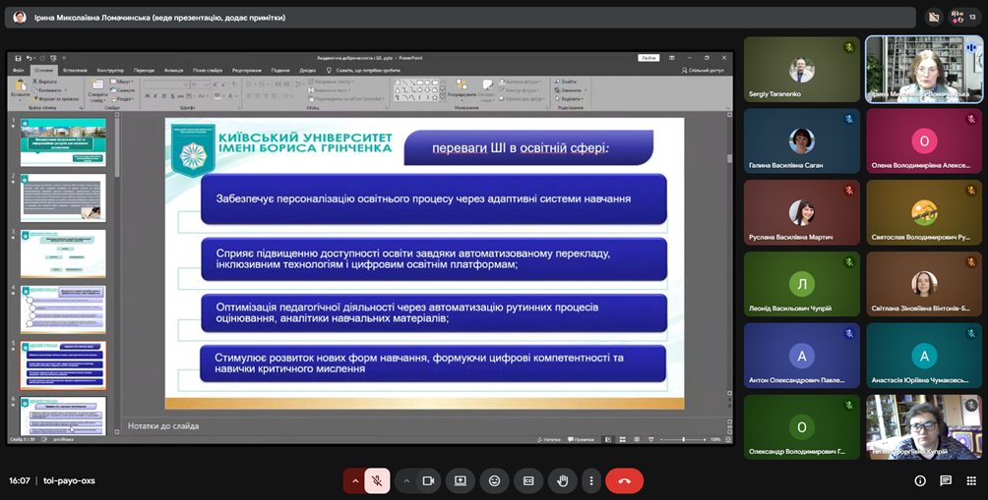Open audio settings chevron beside microphone
This screenshot has width=988, height=500.
(354, 480)
